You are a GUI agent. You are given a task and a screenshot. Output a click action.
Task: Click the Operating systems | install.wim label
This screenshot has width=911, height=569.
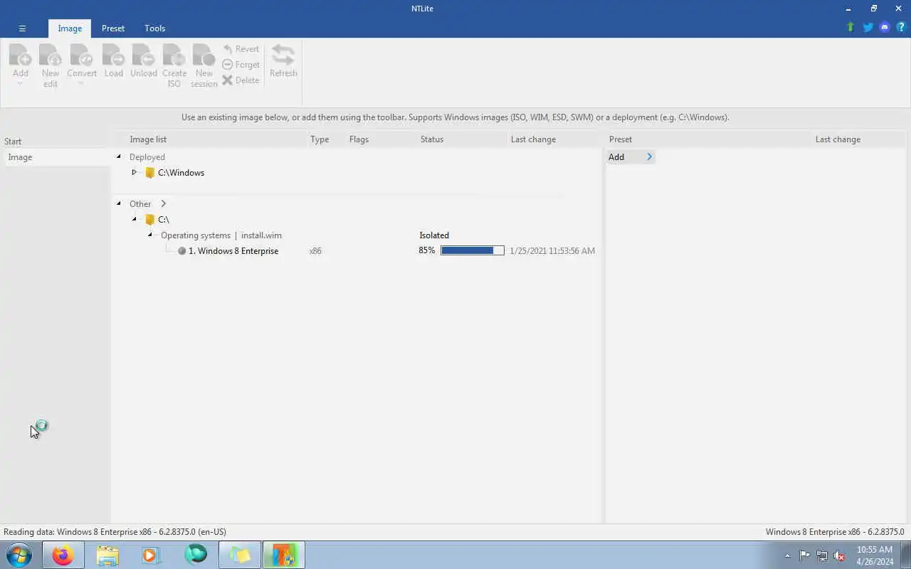221,235
